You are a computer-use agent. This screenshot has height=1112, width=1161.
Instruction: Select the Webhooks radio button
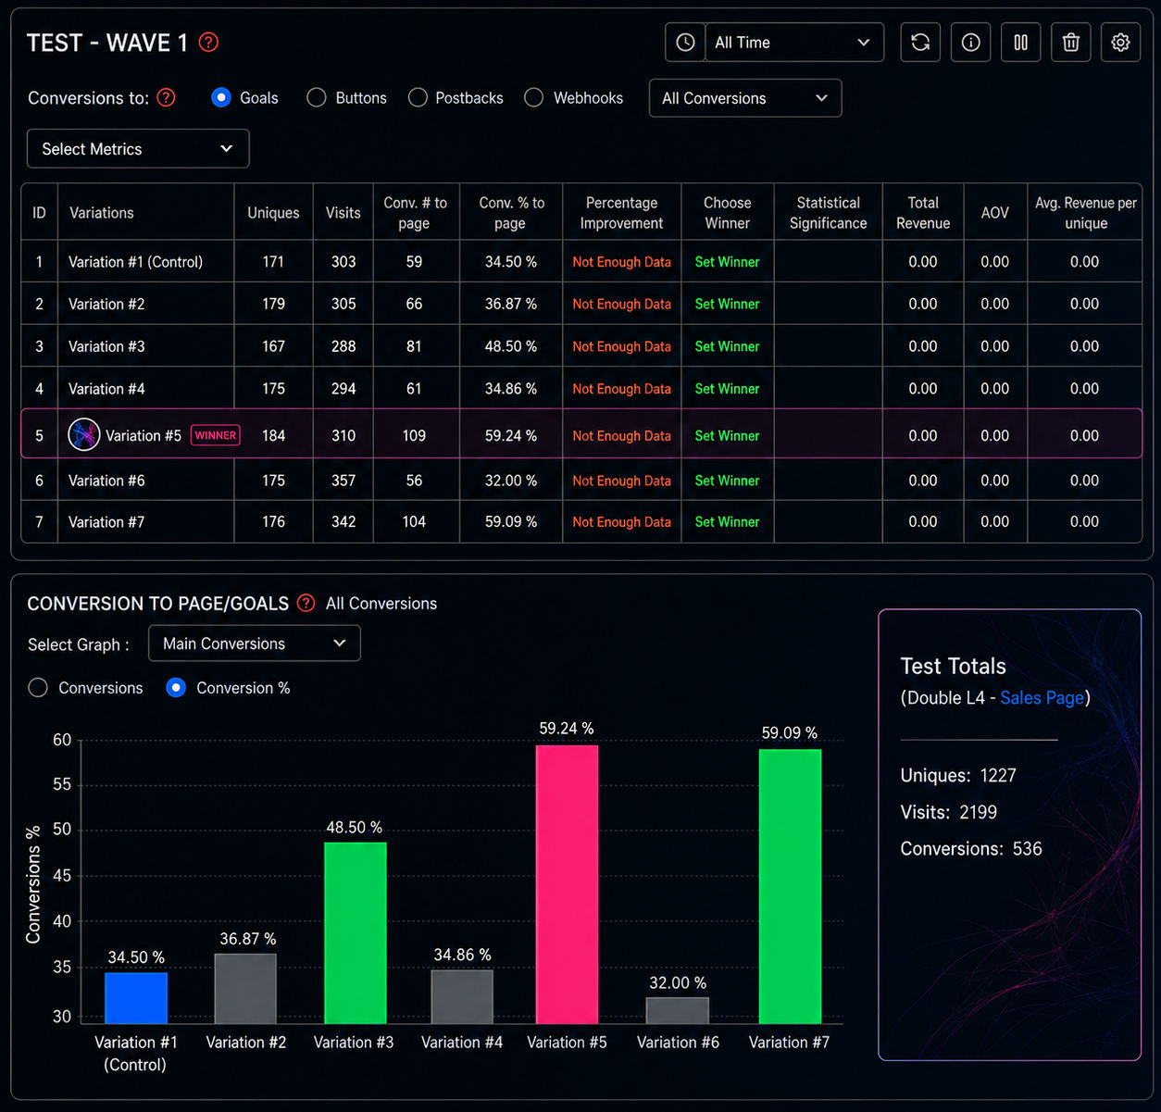coord(534,97)
